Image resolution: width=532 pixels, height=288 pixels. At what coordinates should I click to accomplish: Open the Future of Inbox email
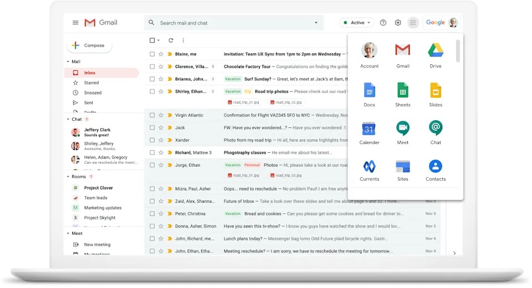click(x=238, y=201)
